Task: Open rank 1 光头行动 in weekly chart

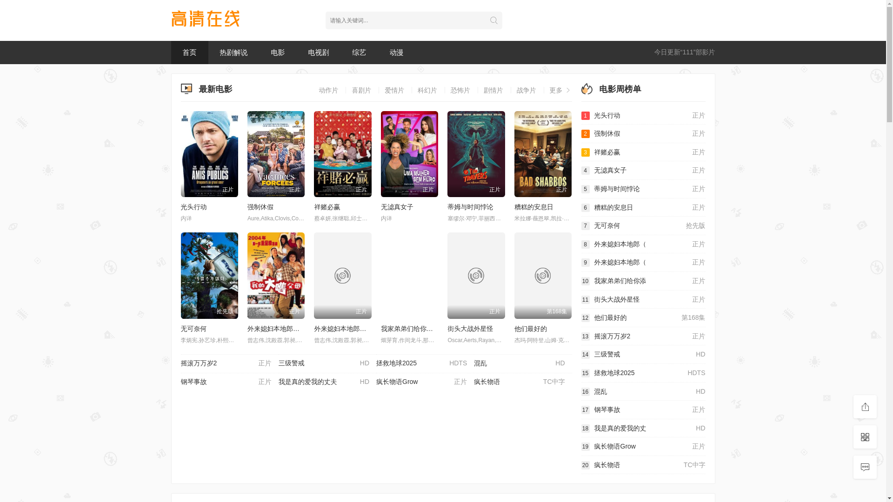Action: pos(643,115)
